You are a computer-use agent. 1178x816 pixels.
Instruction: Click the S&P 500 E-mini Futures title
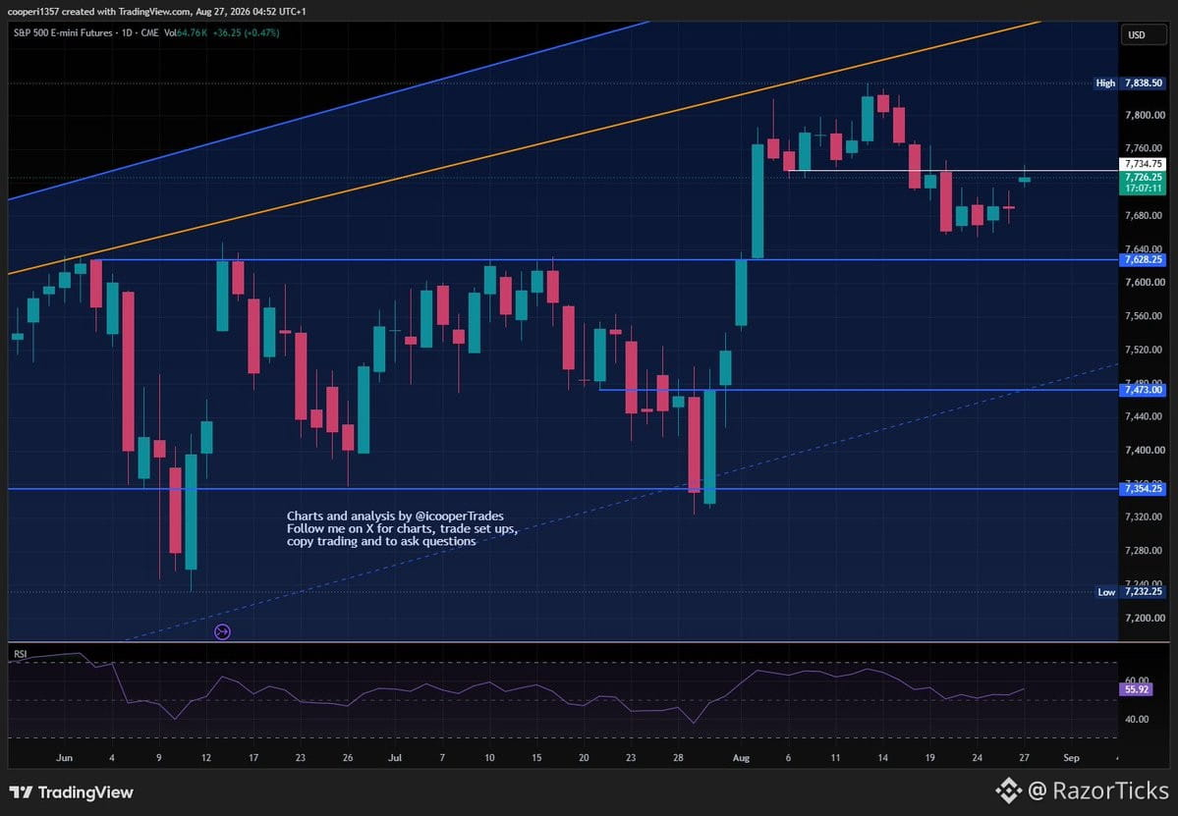click(63, 33)
